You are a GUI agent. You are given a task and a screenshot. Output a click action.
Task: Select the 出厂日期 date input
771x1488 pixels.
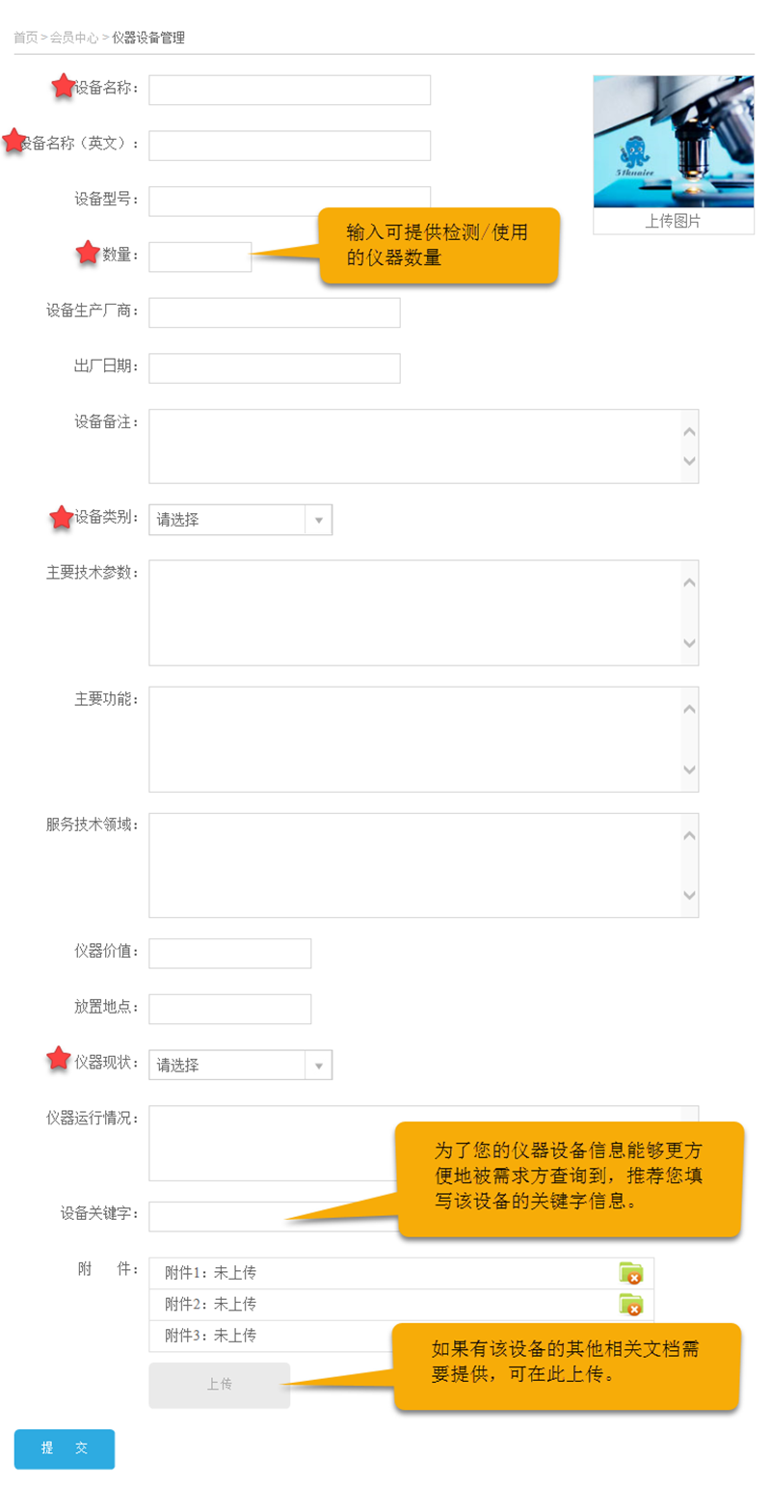pos(274,368)
